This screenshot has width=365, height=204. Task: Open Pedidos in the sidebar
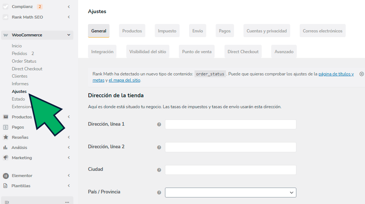[19, 54]
